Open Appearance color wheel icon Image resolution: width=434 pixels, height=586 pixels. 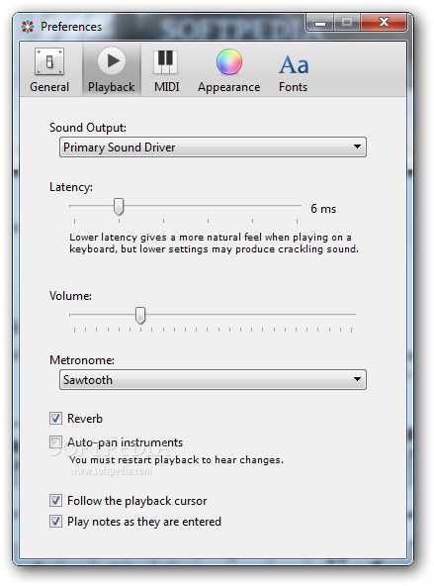[229, 61]
